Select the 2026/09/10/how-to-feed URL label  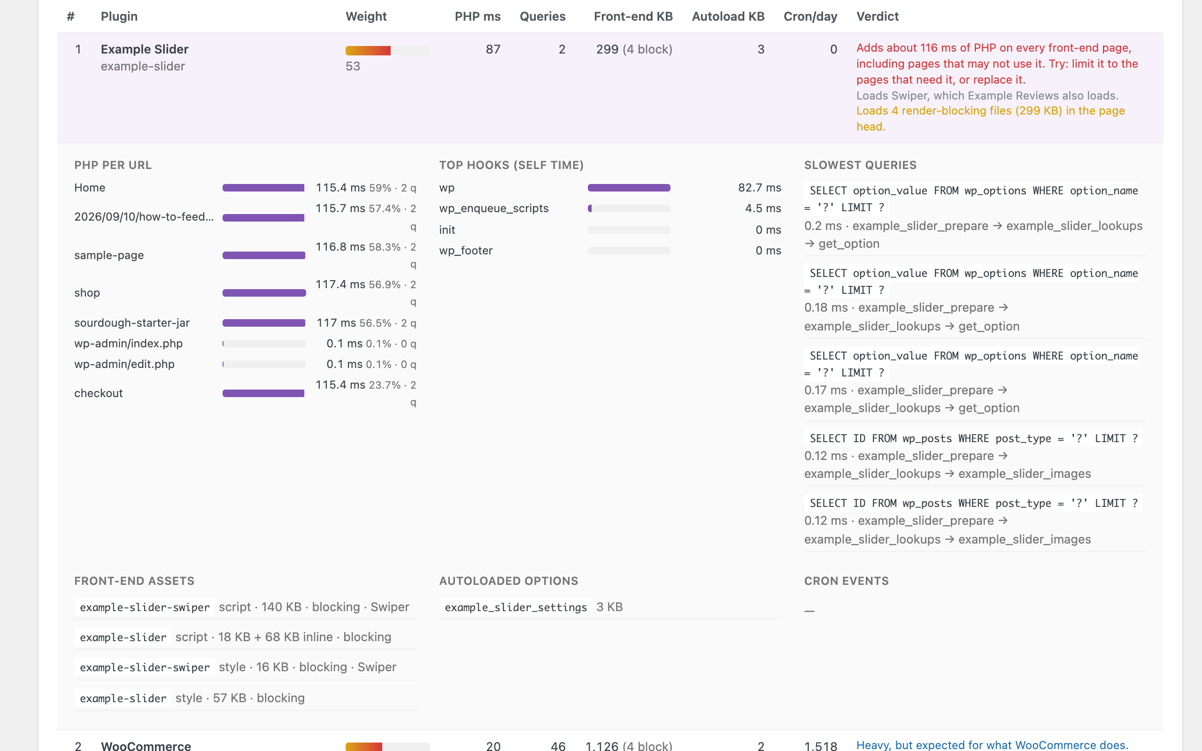coord(144,216)
